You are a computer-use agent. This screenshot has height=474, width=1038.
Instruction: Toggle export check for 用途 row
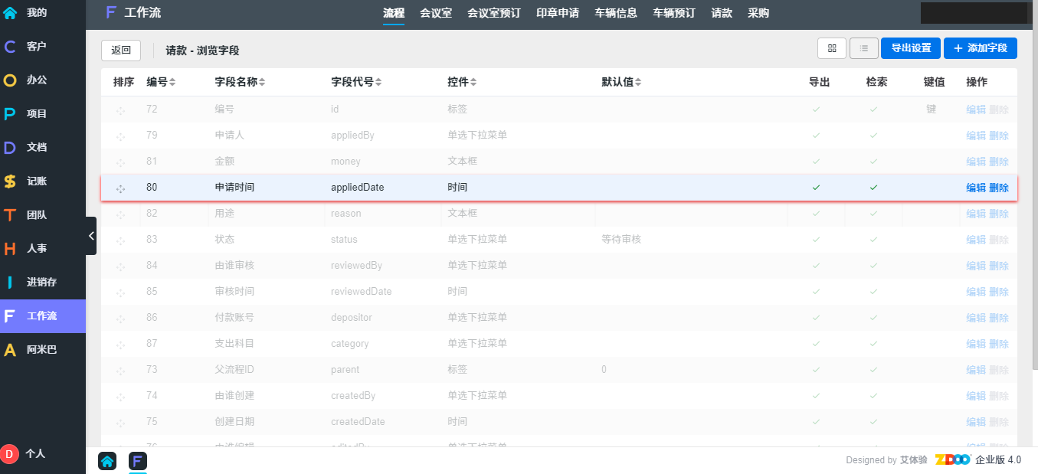tap(816, 214)
